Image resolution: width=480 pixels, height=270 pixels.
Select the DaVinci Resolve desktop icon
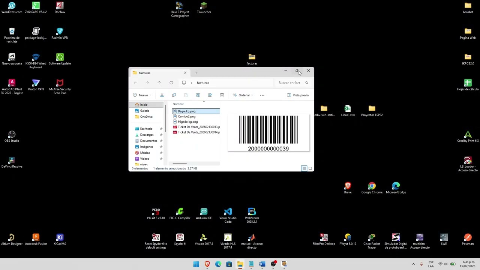(12, 162)
